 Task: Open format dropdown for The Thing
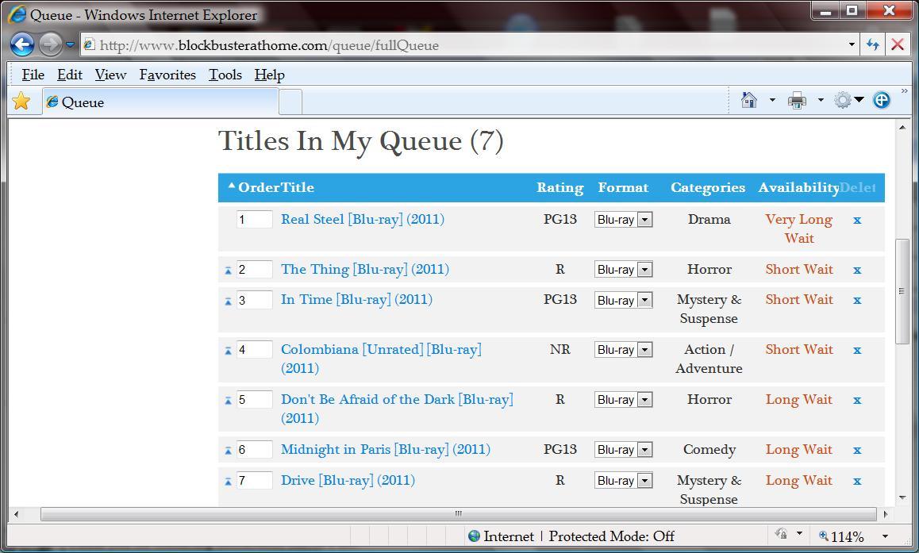624,270
